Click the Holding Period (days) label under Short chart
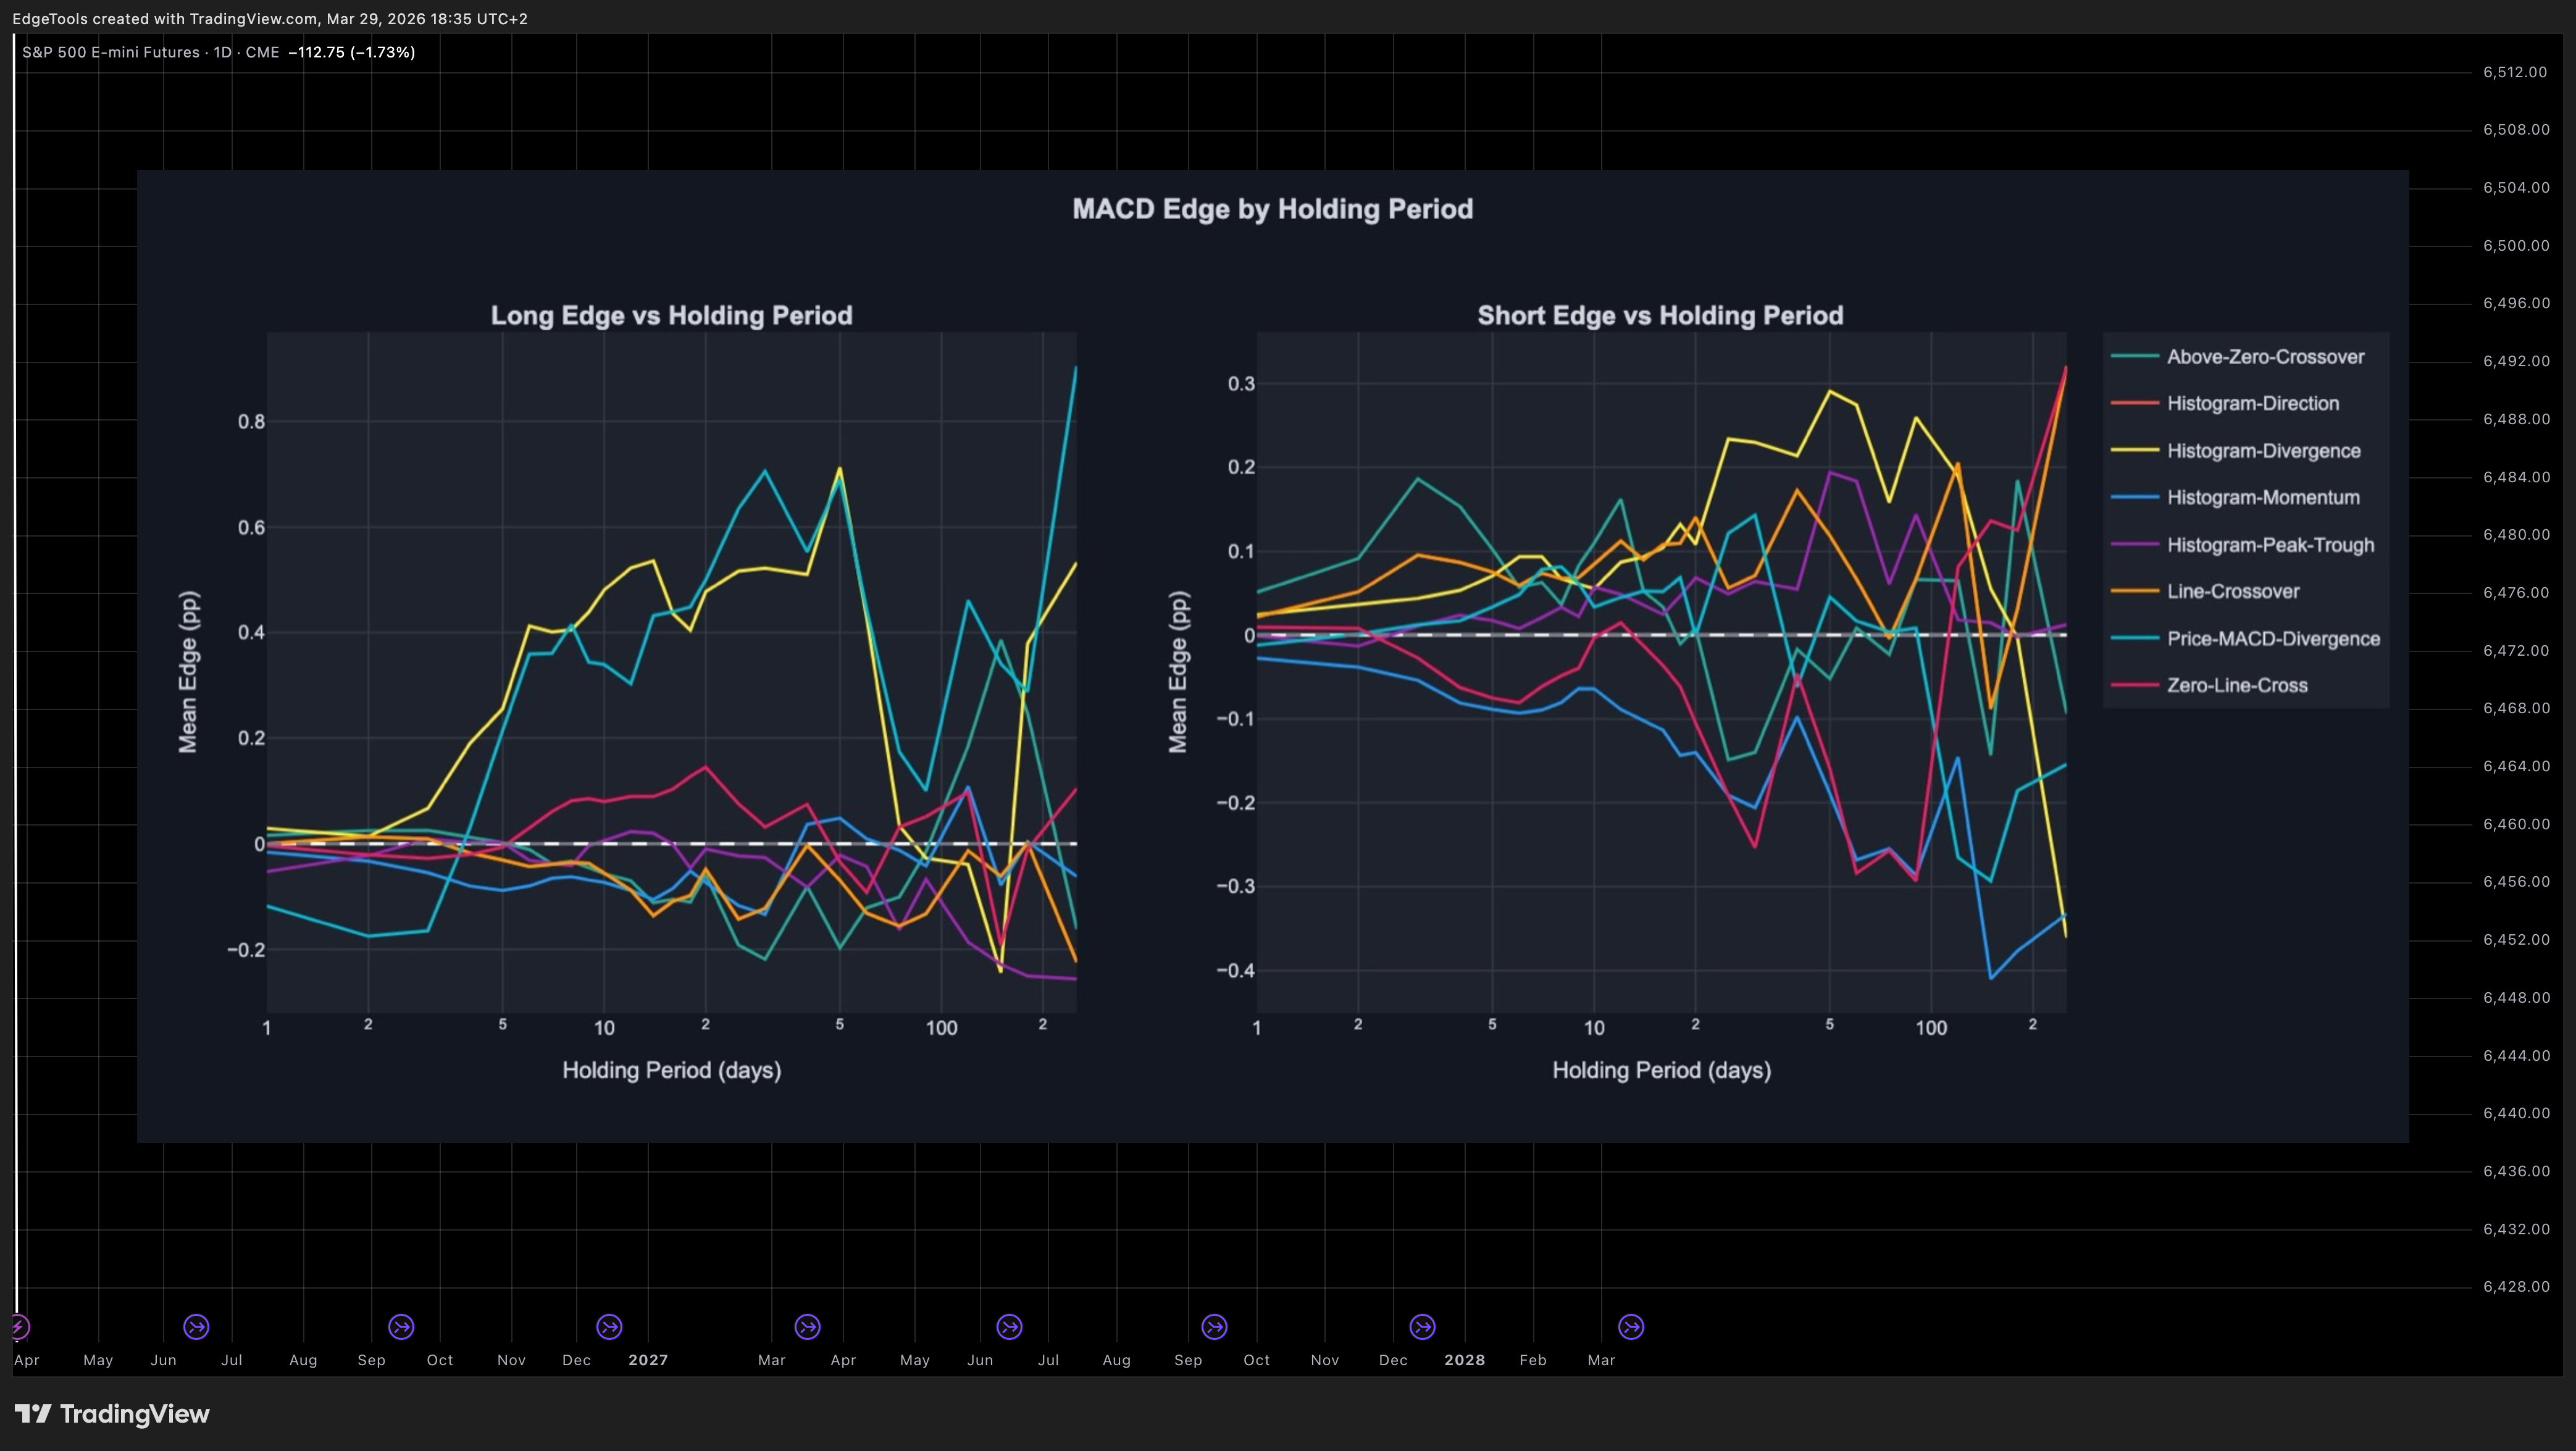The image size is (2576, 1451). tap(1661, 1070)
